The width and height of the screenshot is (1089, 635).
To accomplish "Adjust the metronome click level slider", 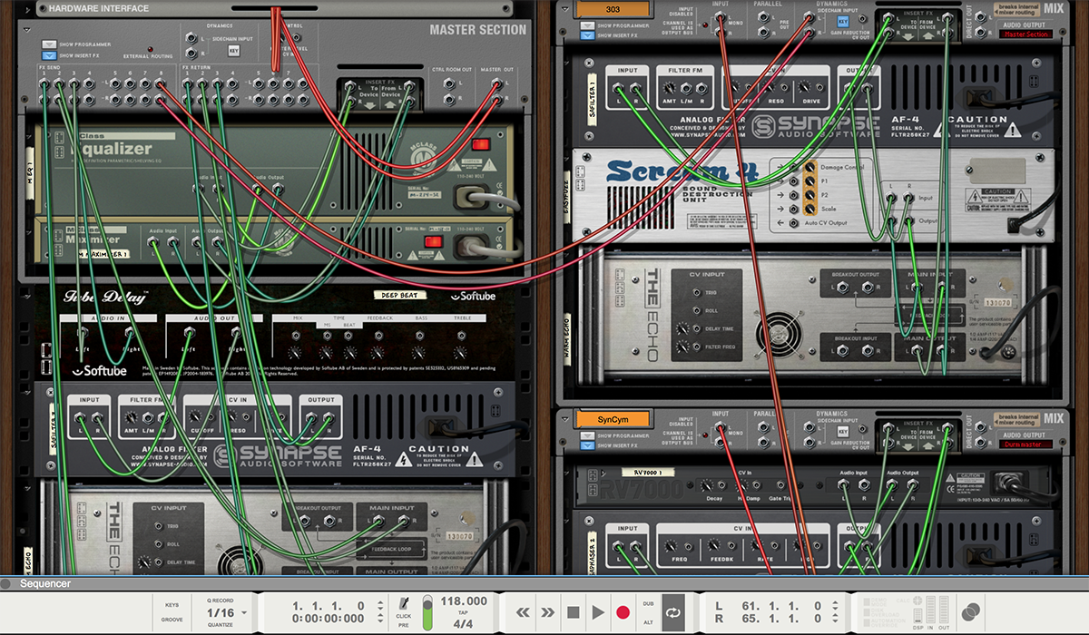I will click(x=427, y=609).
